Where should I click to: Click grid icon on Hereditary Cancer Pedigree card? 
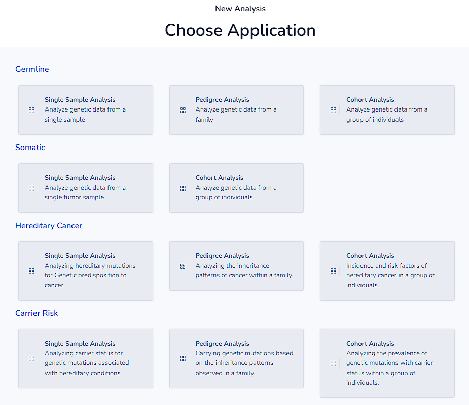183,266
